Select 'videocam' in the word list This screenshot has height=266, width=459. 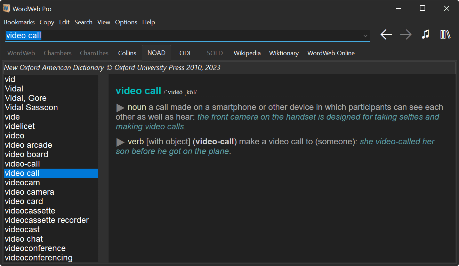(22, 182)
